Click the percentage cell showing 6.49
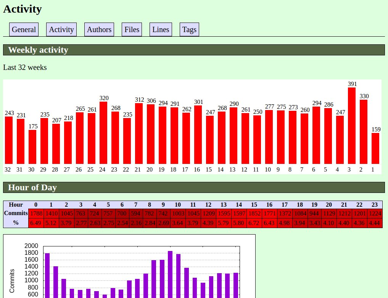 36,223
